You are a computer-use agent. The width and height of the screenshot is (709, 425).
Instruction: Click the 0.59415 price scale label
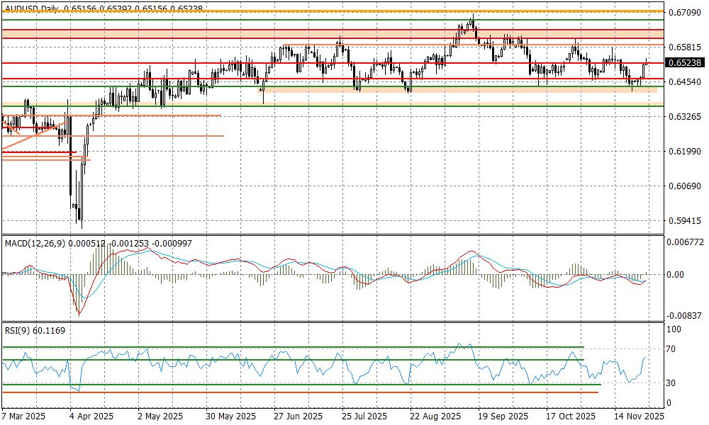684,221
